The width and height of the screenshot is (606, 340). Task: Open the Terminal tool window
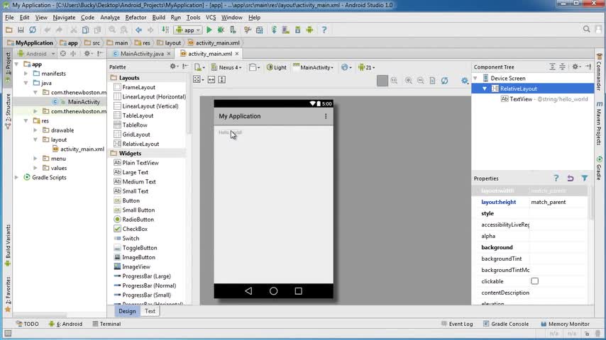109,324
